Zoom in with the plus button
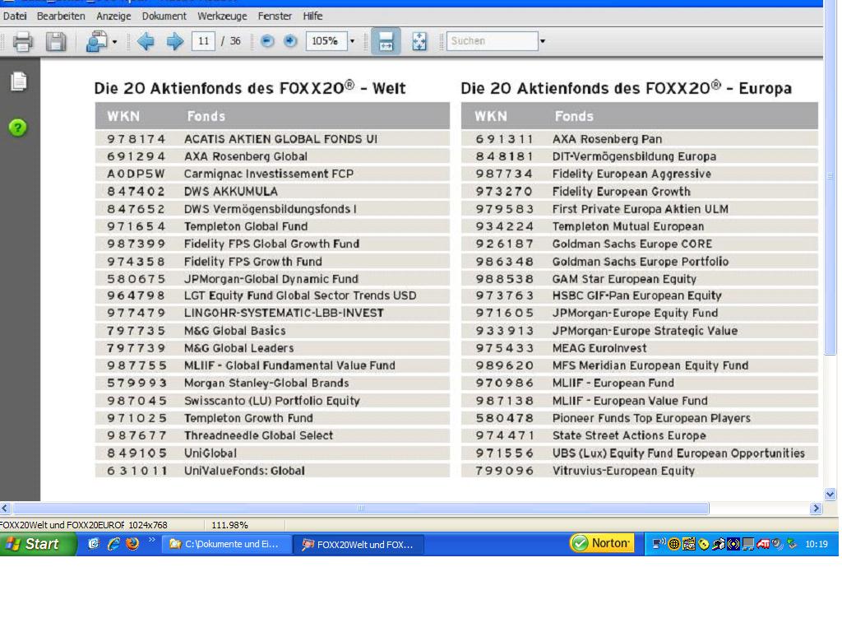The image size is (842, 632). [x=290, y=41]
